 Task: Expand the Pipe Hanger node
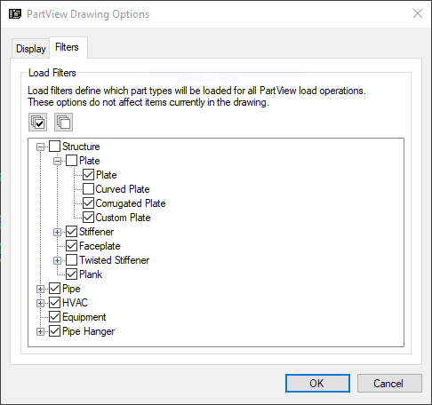click(40, 331)
